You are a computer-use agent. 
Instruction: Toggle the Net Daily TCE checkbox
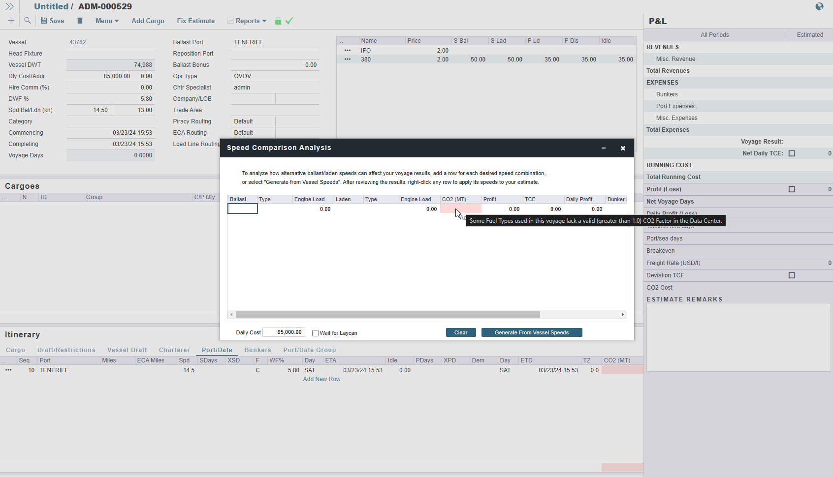pos(792,153)
